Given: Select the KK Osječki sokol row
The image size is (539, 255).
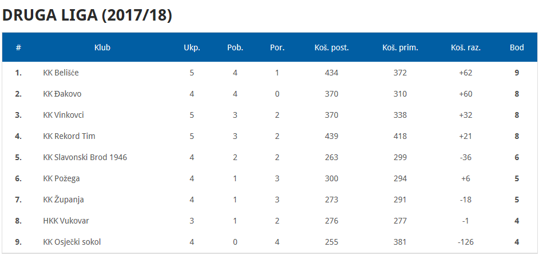Looking at the screenshot, I should pyautogui.click(x=269, y=242).
